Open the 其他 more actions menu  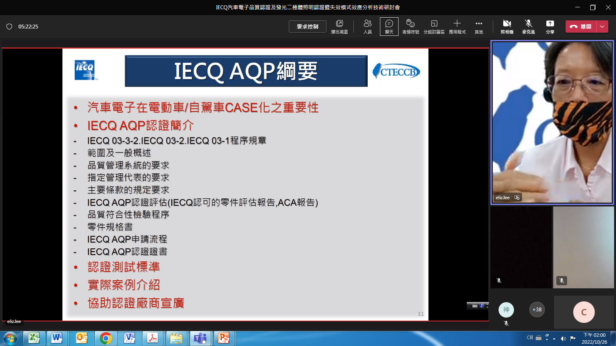click(x=479, y=27)
